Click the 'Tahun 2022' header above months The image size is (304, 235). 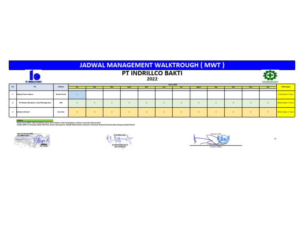172,85
